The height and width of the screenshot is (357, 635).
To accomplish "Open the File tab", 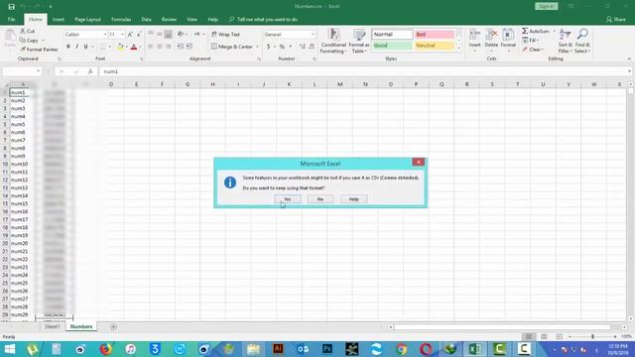I will click(11, 20).
